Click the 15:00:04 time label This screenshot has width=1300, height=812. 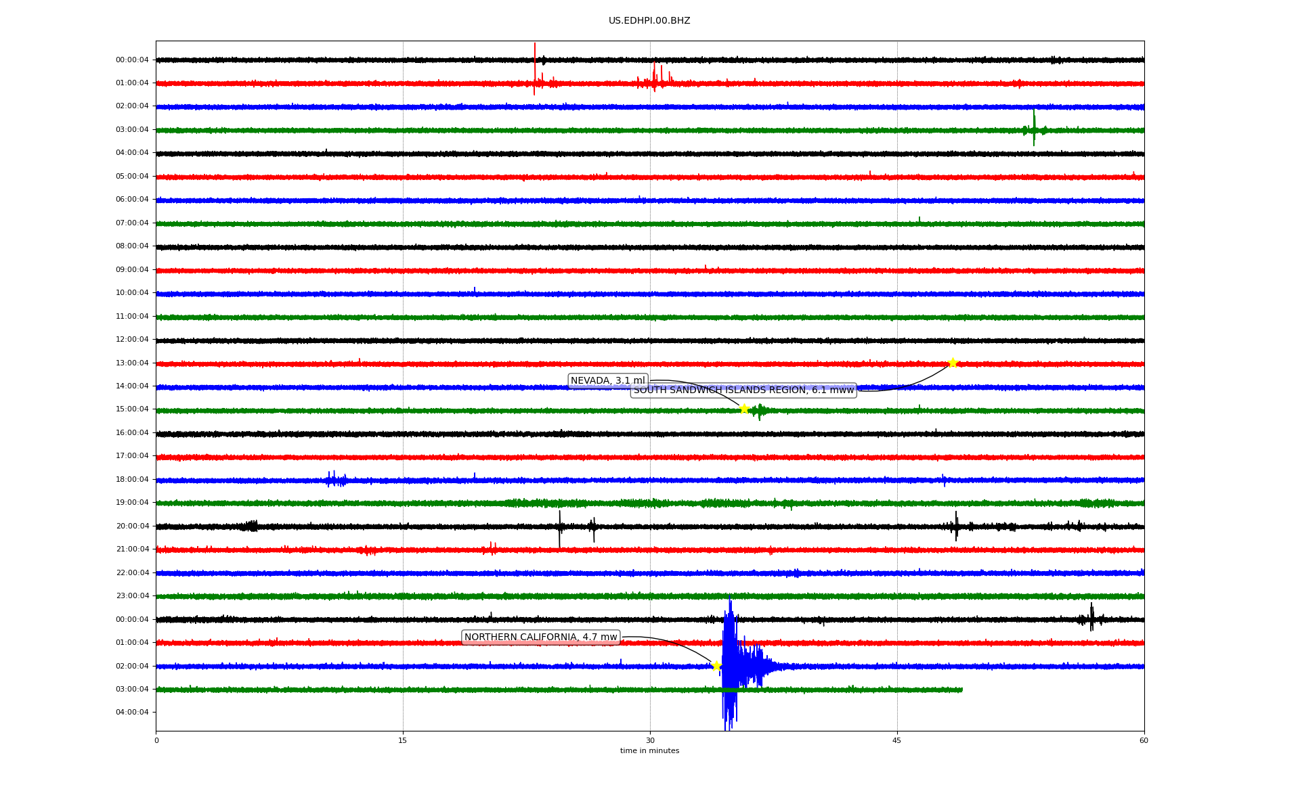[x=132, y=409]
